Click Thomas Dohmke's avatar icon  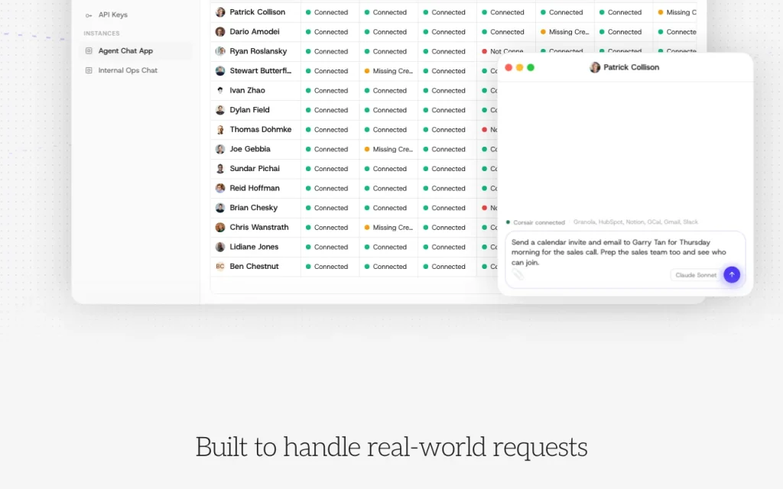pos(220,130)
